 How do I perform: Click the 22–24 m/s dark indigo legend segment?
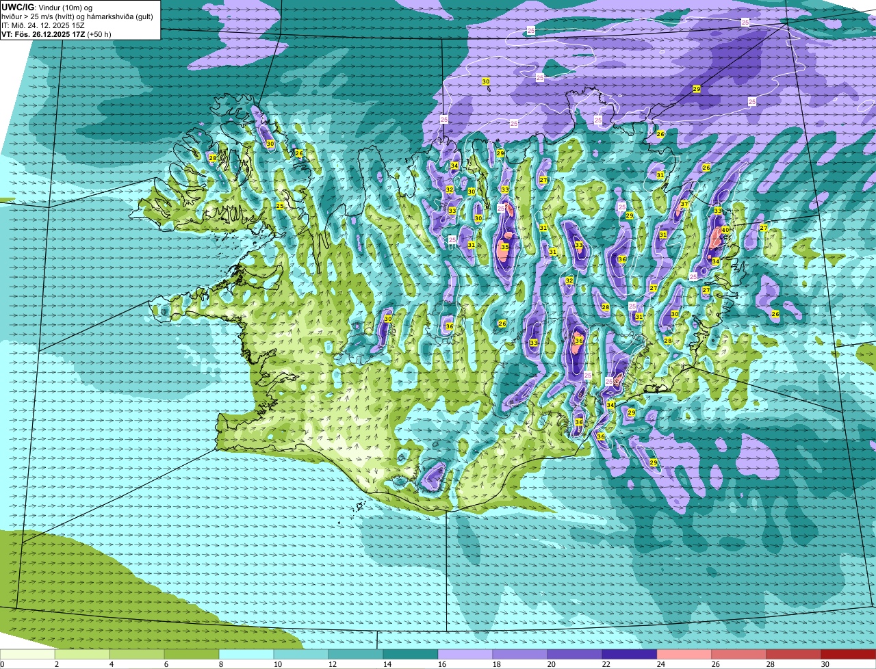(630, 654)
